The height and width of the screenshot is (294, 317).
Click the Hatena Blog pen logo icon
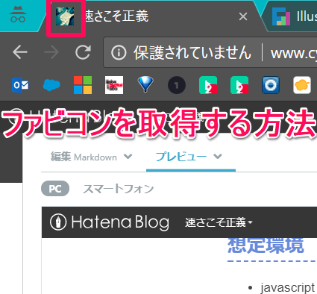coord(58,222)
